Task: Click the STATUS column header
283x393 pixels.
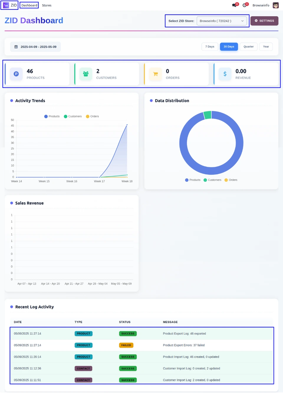Action: (x=125, y=322)
